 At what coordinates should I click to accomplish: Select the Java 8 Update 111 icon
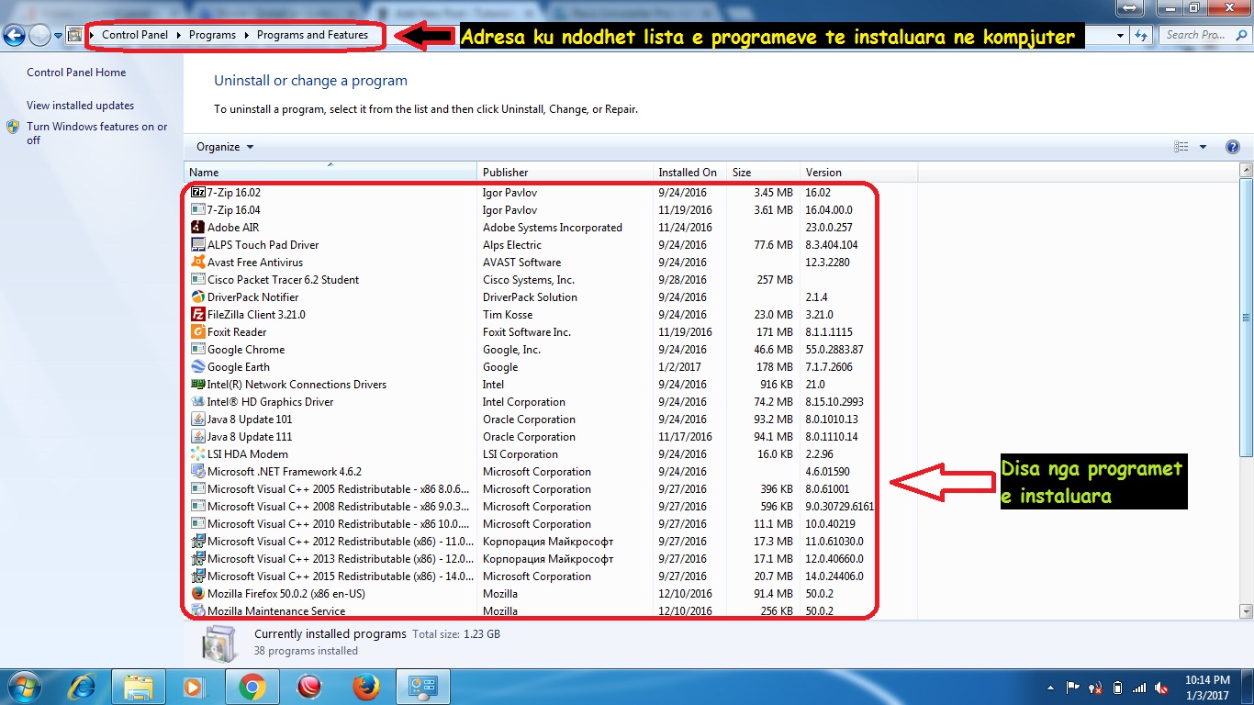click(198, 437)
